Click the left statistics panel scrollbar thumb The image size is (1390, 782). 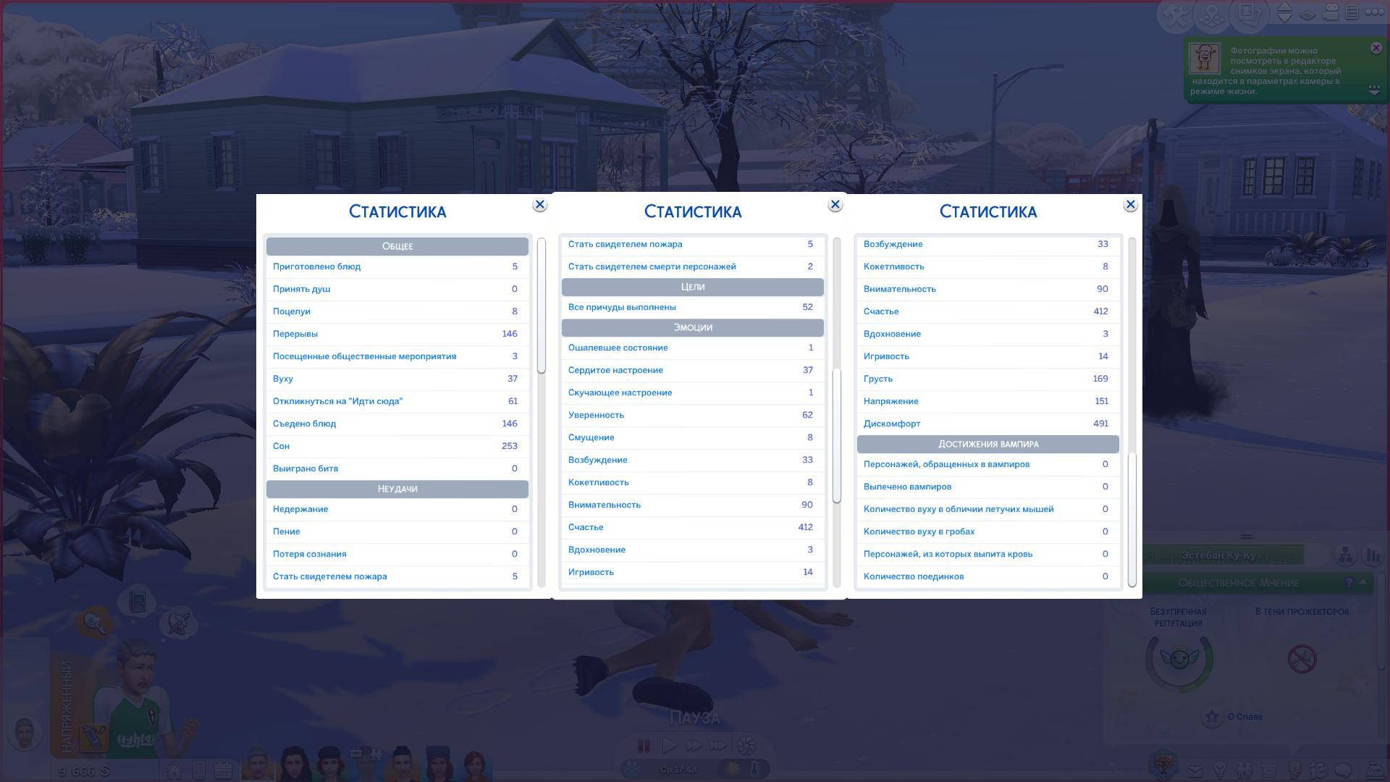tap(541, 306)
